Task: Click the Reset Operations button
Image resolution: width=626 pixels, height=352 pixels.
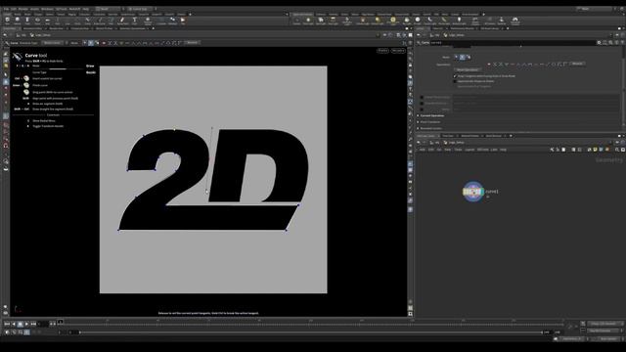Action: click(468, 69)
